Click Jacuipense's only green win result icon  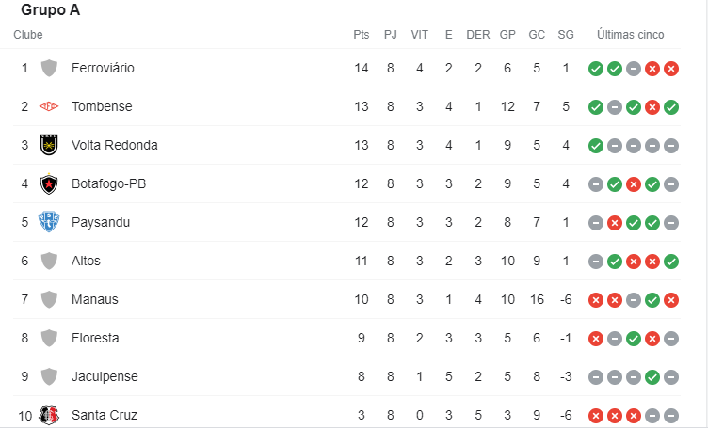(x=652, y=377)
